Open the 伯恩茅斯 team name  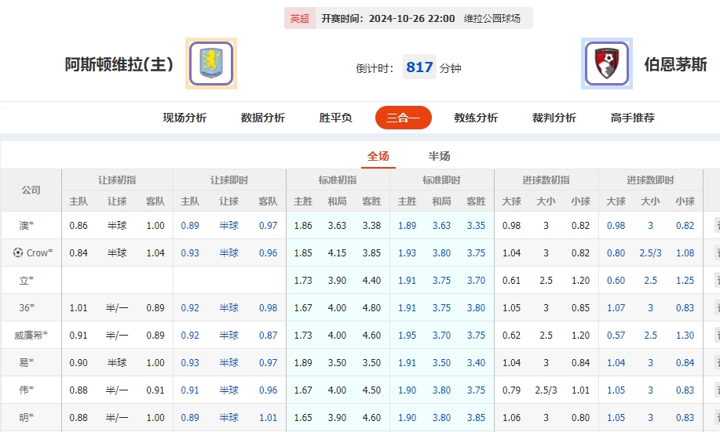tap(675, 64)
